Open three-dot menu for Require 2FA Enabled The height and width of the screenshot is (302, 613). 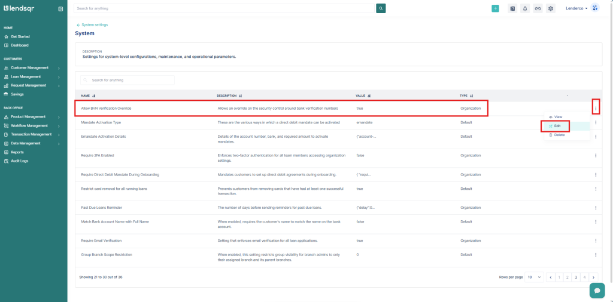(x=596, y=156)
